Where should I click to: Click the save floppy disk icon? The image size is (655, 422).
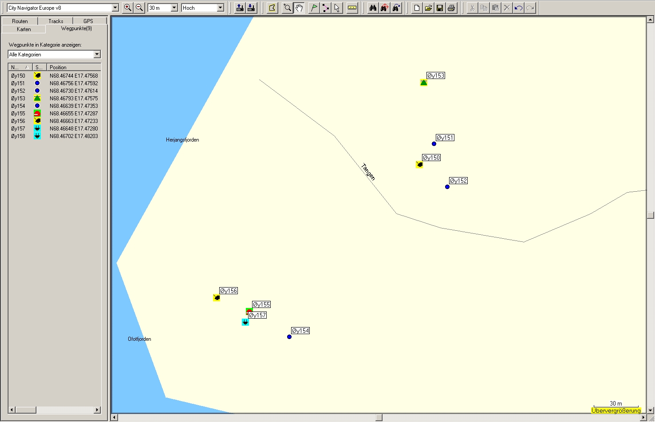coord(440,8)
